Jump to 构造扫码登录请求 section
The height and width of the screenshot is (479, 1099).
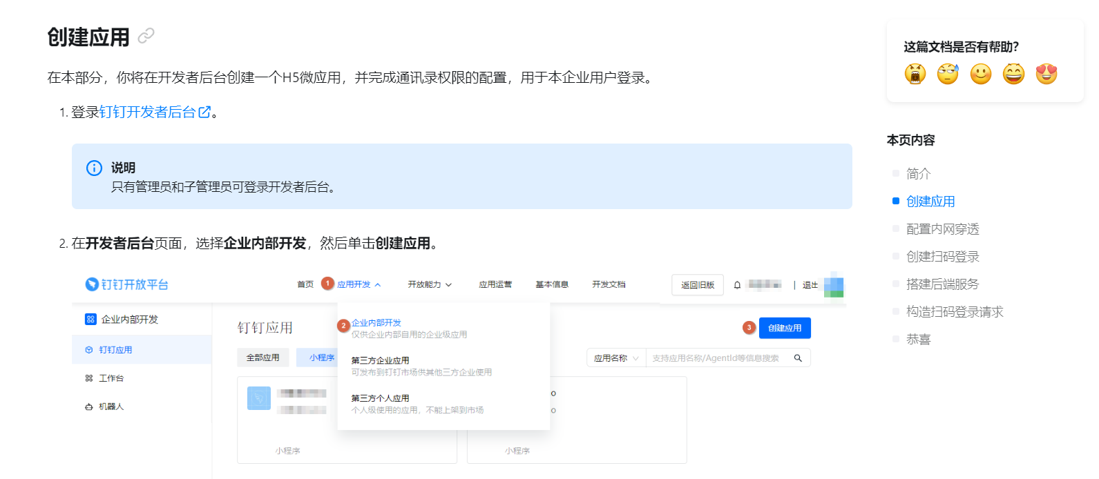955,311
